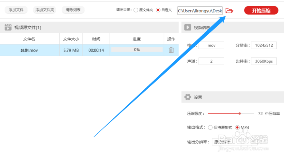Screen dimensions: 284x158
Task: Click the output path input field
Action: pyautogui.click(x=200, y=11)
